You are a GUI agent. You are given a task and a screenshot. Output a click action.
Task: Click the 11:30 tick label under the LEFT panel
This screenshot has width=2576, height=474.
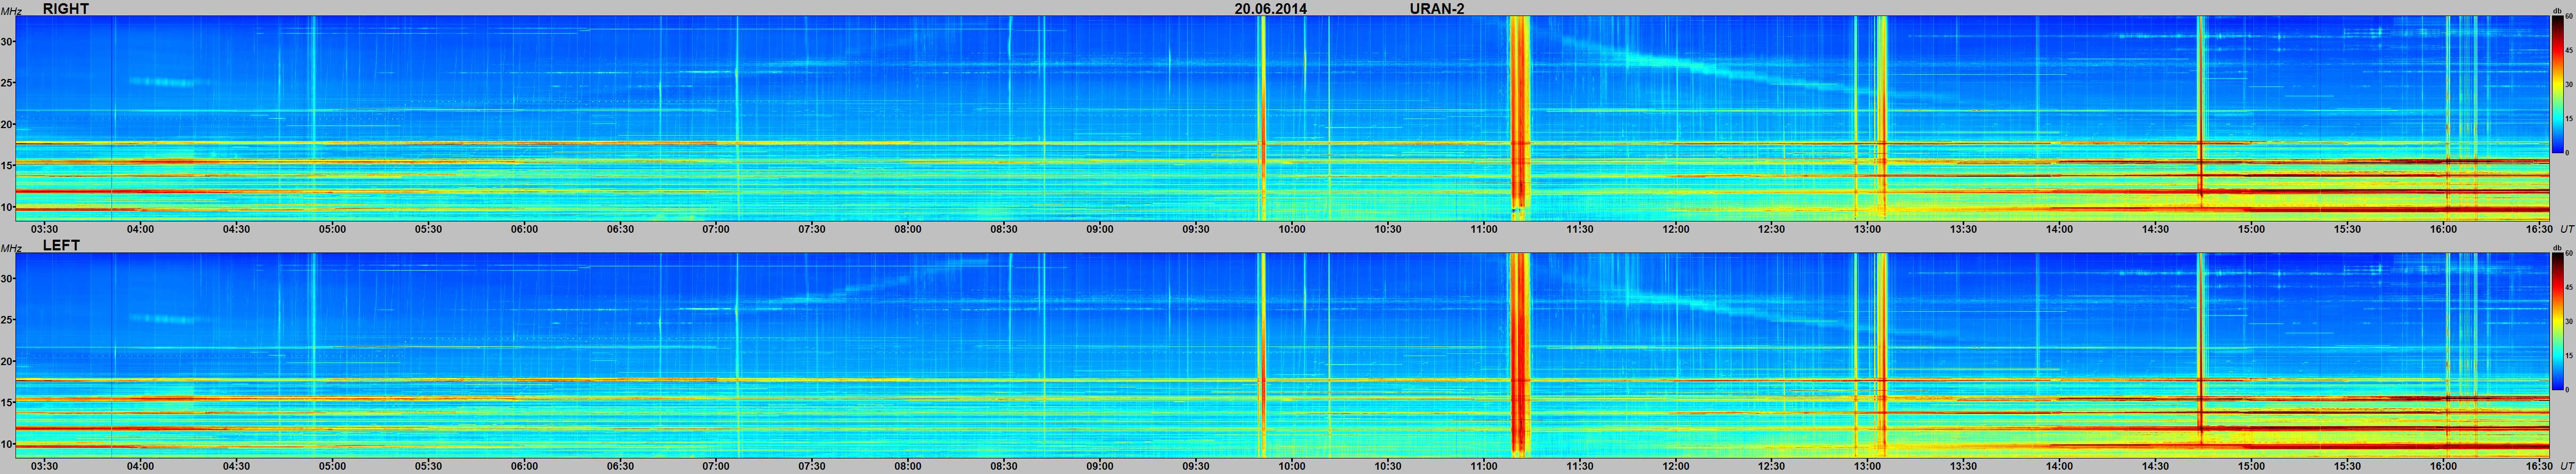(x=1580, y=466)
